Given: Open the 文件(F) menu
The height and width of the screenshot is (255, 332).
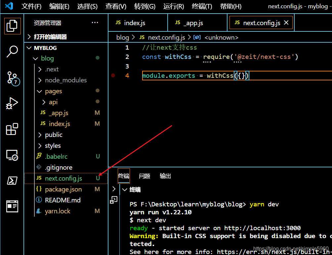Looking at the screenshot, I should (31, 6).
